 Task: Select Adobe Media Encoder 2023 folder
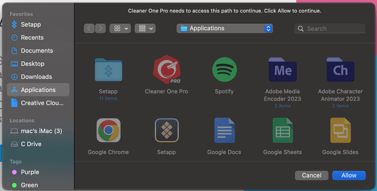282,69
